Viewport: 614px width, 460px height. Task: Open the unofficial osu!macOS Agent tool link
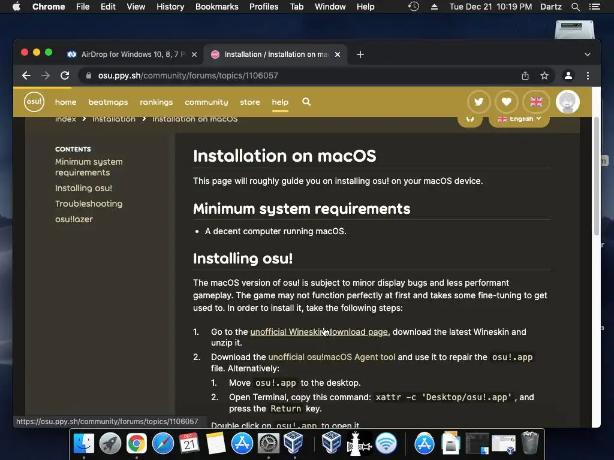point(332,357)
